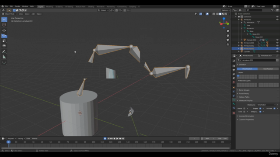Click the Rest Position button

[268, 69]
